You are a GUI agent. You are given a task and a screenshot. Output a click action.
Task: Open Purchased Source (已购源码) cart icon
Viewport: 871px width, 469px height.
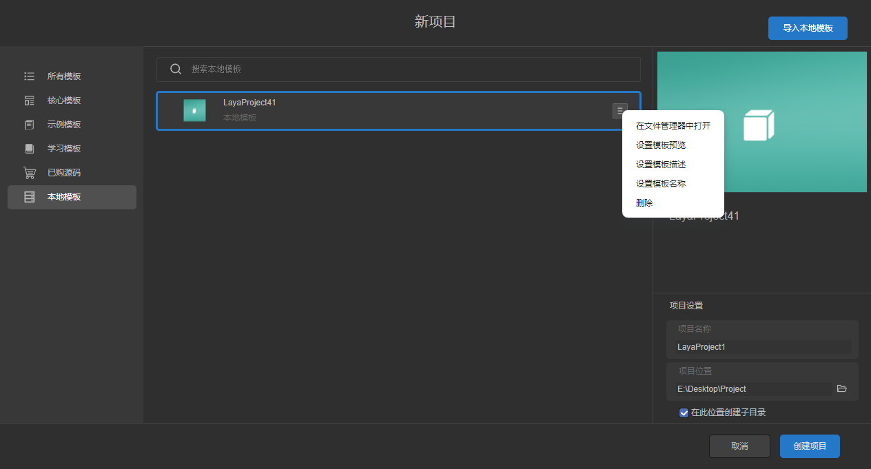[x=29, y=173]
